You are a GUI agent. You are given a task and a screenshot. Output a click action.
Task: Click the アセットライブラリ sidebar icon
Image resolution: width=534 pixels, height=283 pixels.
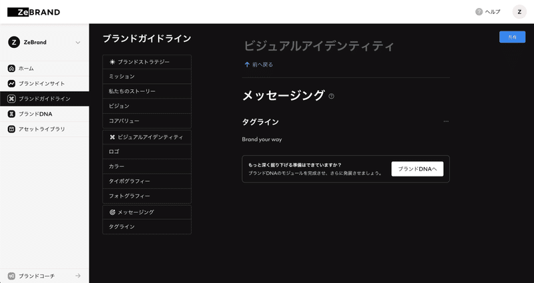pyautogui.click(x=11, y=129)
